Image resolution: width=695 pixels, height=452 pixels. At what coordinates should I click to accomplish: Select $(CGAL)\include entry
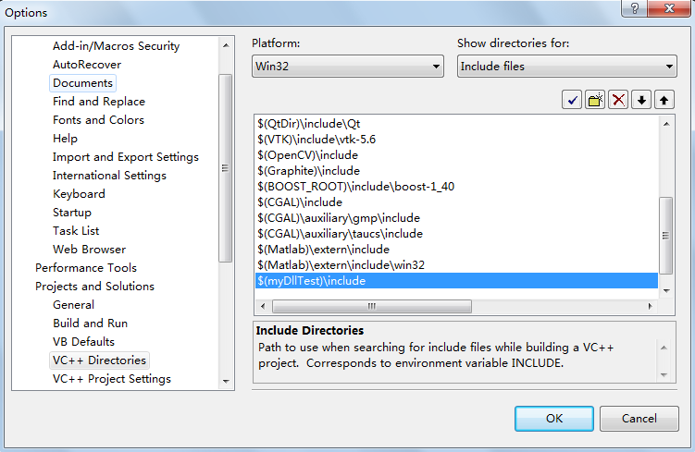tap(456, 202)
